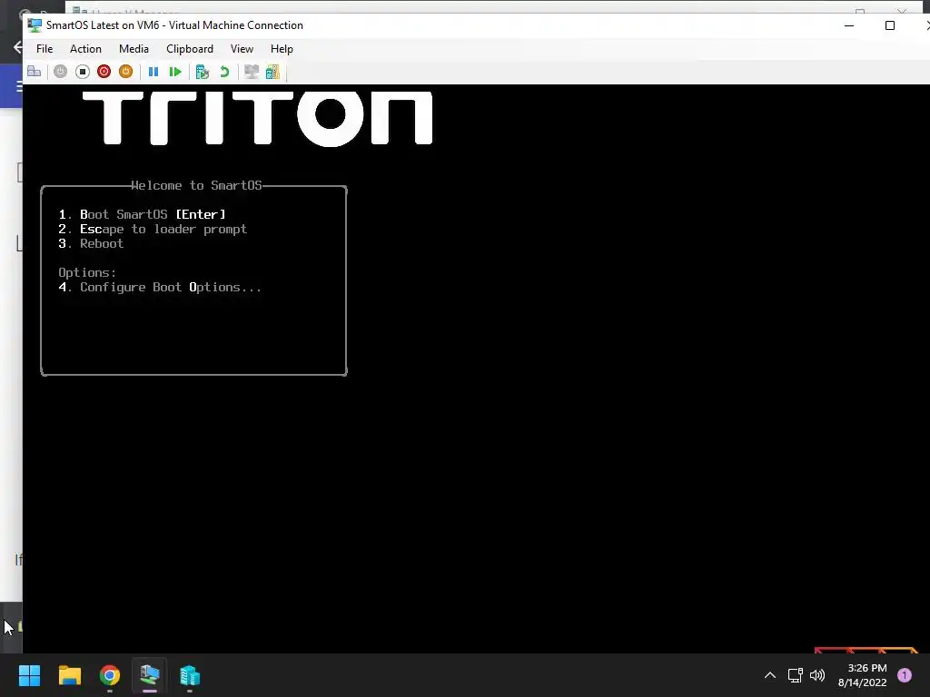Click the VM Connection window title icon

coord(35,25)
